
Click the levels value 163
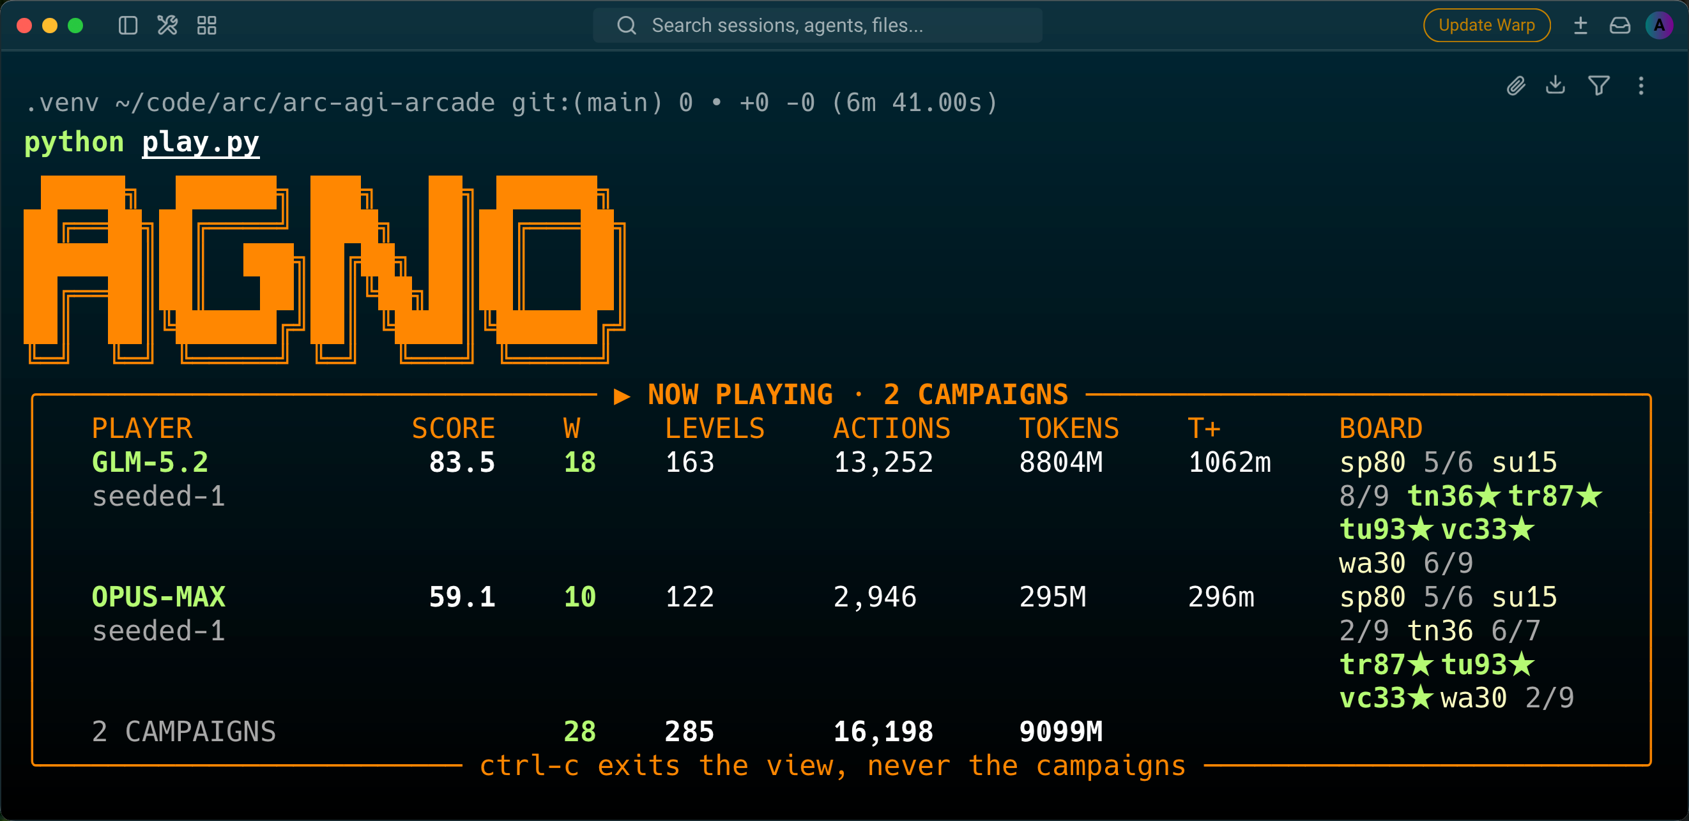(689, 463)
